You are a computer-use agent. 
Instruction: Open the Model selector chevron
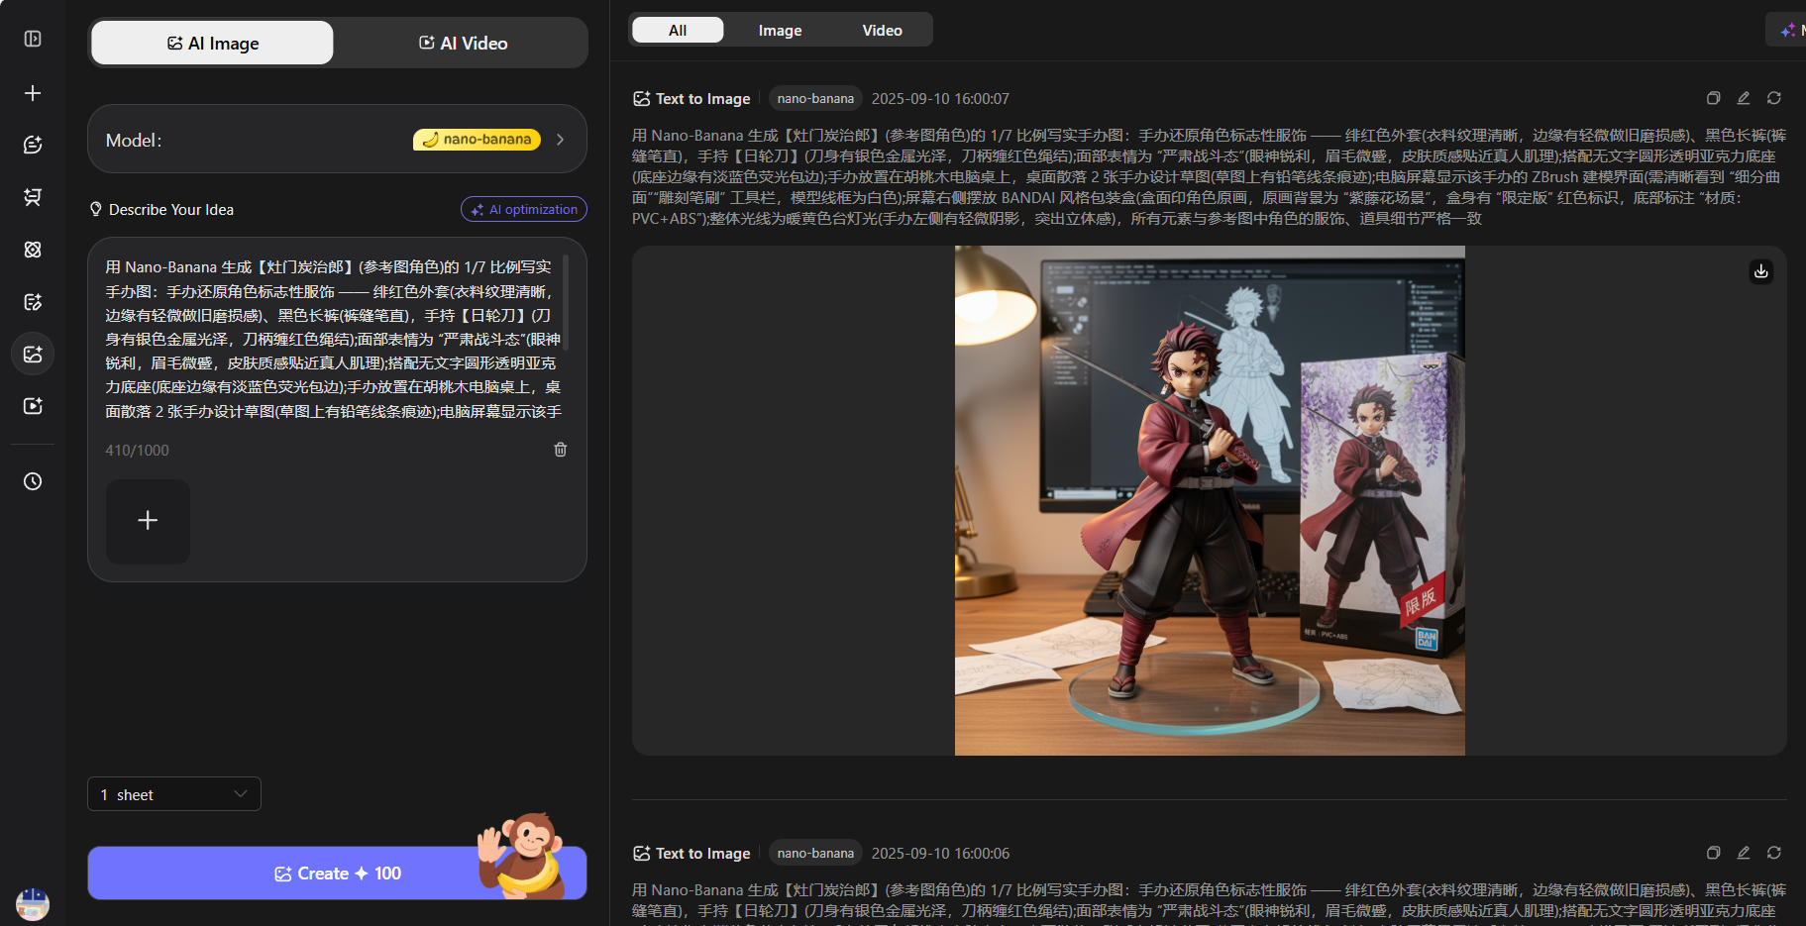561,140
